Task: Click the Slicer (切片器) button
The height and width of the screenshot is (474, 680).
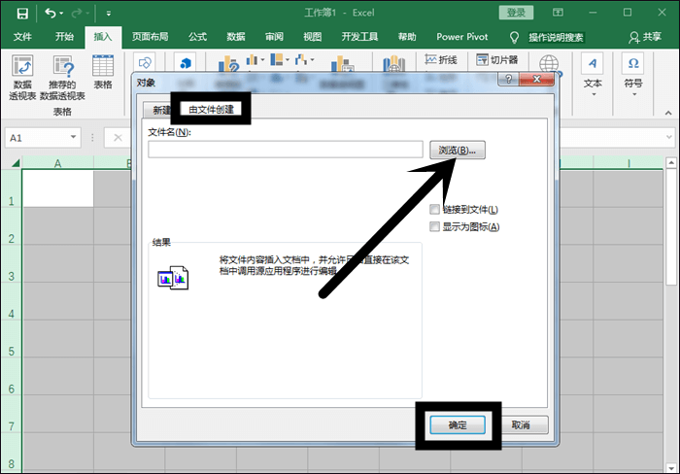Action: coord(497,60)
